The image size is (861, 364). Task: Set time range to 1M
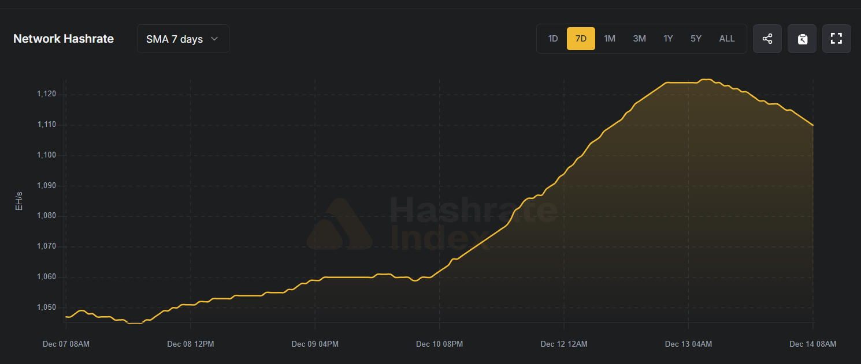[610, 39]
